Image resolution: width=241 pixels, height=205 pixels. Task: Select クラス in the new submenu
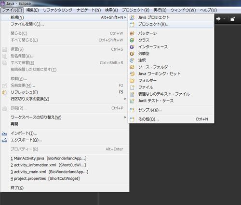(171, 40)
